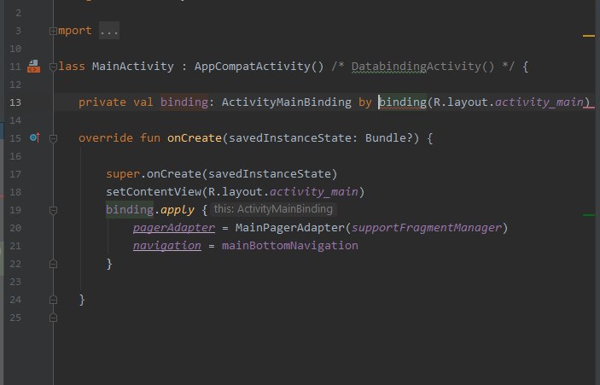Click 'supportFragmentManager' argument
Image resolution: width=600 pixels, height=385 pixels.
click(x=426, y=228)
